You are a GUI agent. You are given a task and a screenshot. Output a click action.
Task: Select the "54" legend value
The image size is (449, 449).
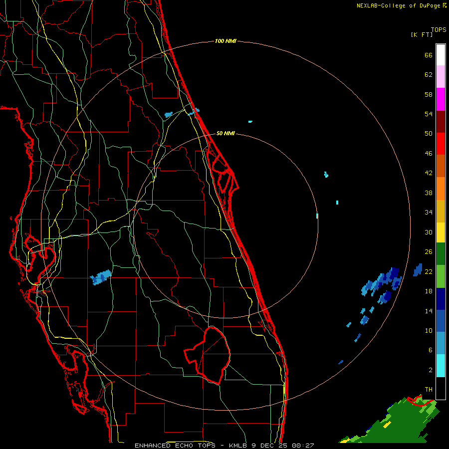429,114
